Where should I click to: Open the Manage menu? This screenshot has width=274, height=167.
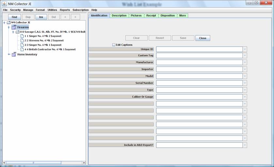click(28, 10)
